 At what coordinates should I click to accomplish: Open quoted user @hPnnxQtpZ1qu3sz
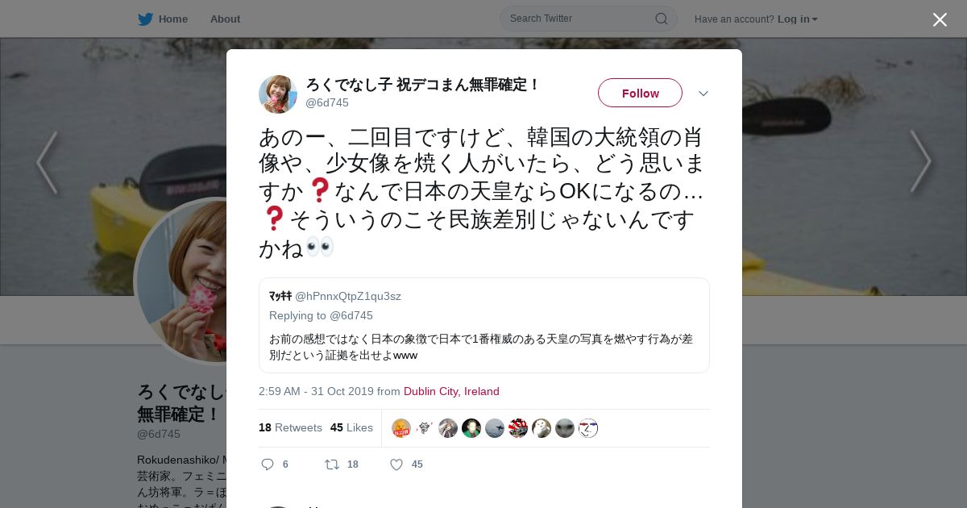(x=348, y=296)
